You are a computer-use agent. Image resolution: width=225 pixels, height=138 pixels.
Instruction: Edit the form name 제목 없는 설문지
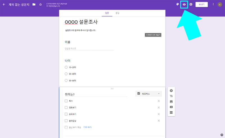tap(19, 4)
